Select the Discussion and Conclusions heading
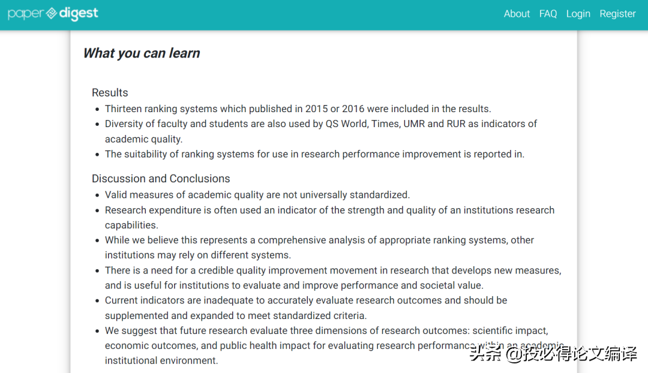The width and height of the screenshot is (648, 373). [x=161, y=179]
